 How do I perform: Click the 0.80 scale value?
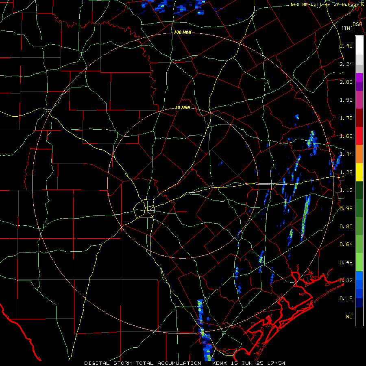346,227
